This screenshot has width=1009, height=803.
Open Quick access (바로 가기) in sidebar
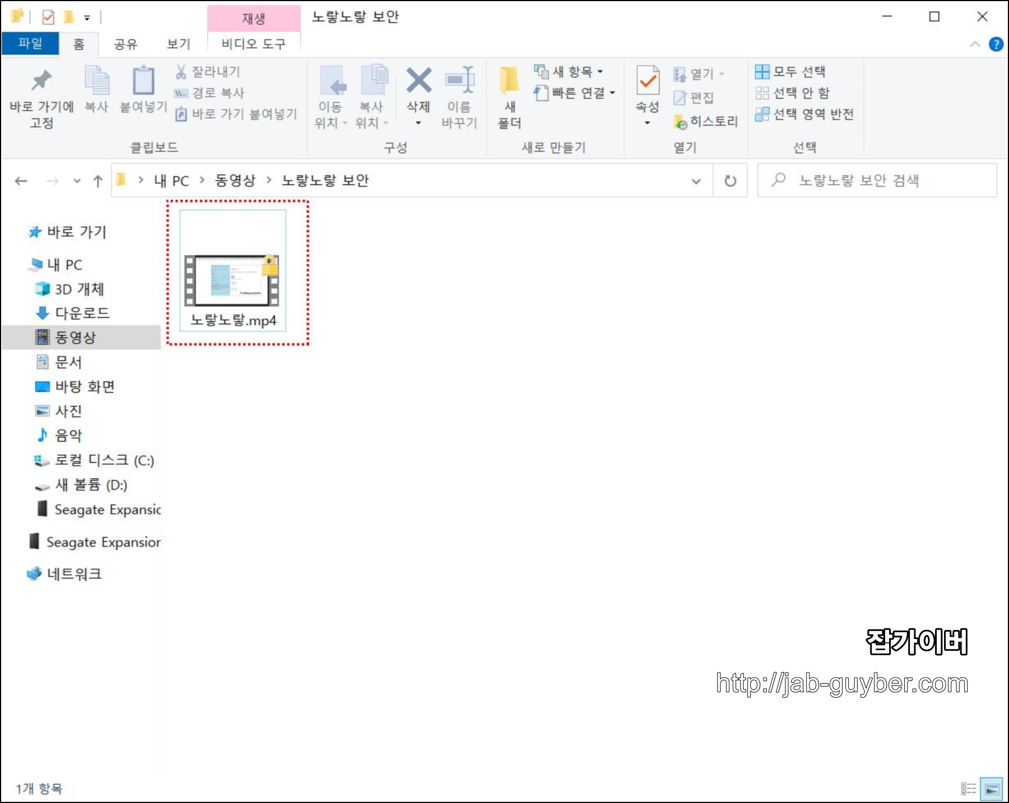pyautogui.click(x=67, y=232)
